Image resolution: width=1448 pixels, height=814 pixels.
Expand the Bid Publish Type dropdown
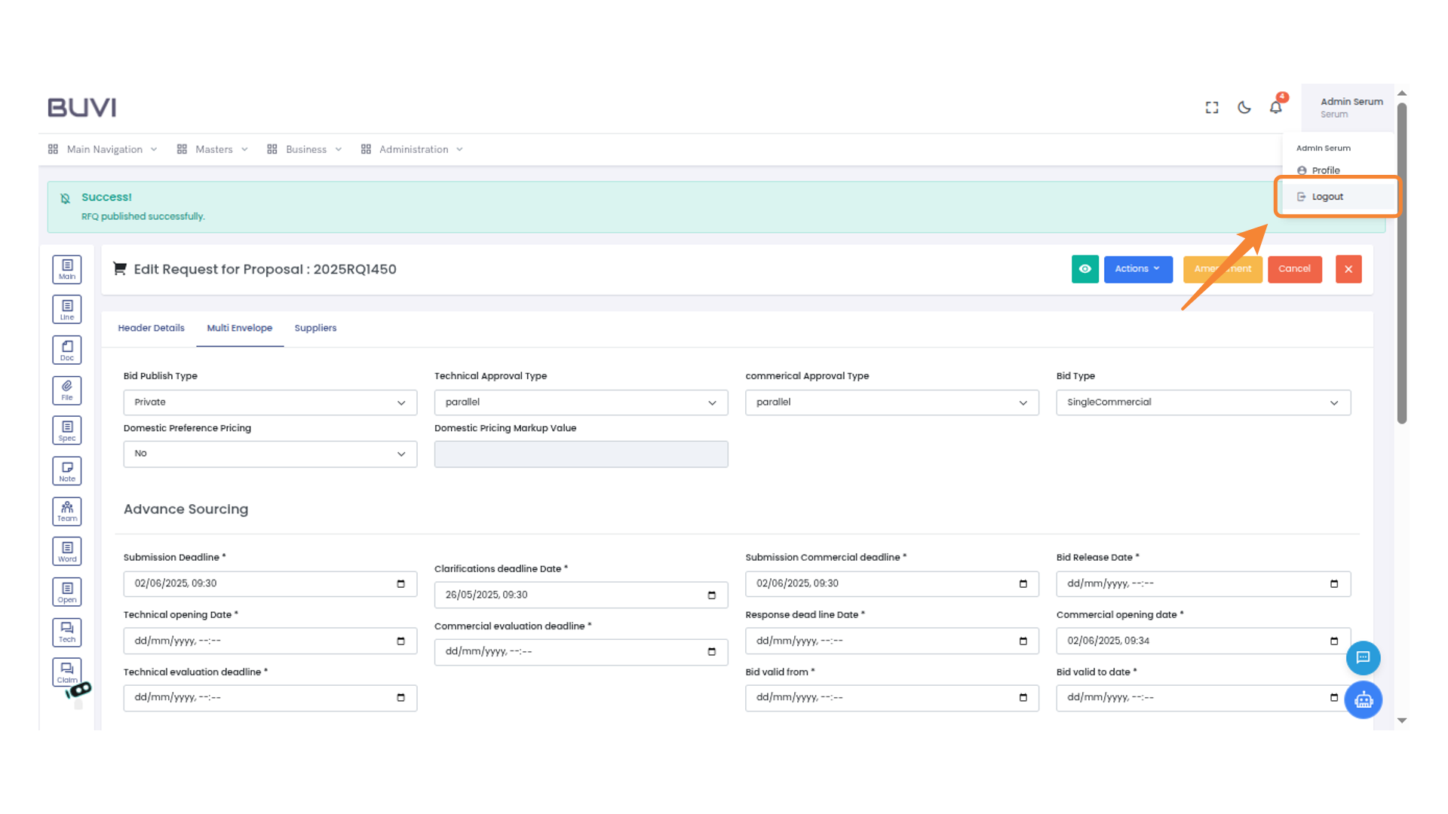pyautogui.click(x=270, y=402)
